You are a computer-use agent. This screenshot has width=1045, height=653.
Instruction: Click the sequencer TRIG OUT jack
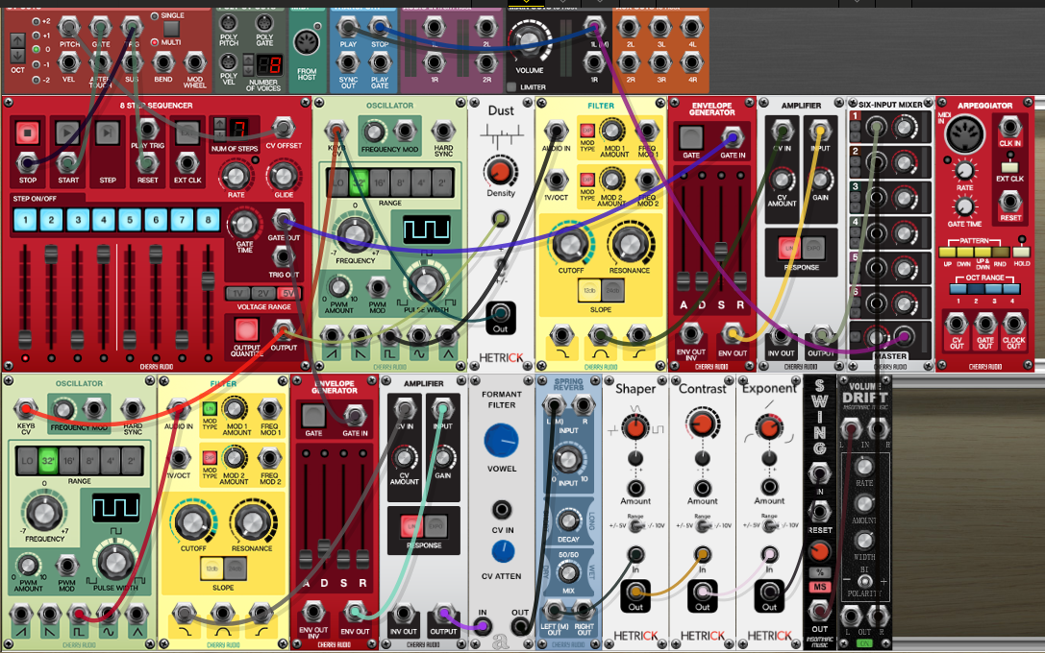[x=284, y=255]
